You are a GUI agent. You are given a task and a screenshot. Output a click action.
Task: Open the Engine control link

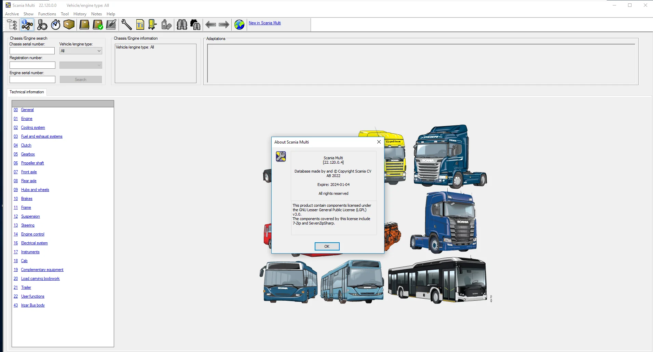(32, 234)
